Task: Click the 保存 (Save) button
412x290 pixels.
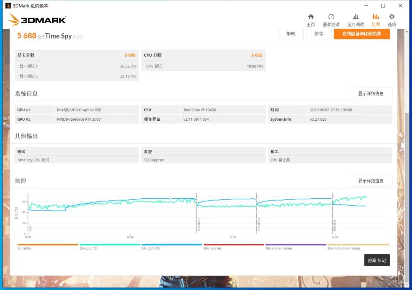Action: tap(319, 34)
